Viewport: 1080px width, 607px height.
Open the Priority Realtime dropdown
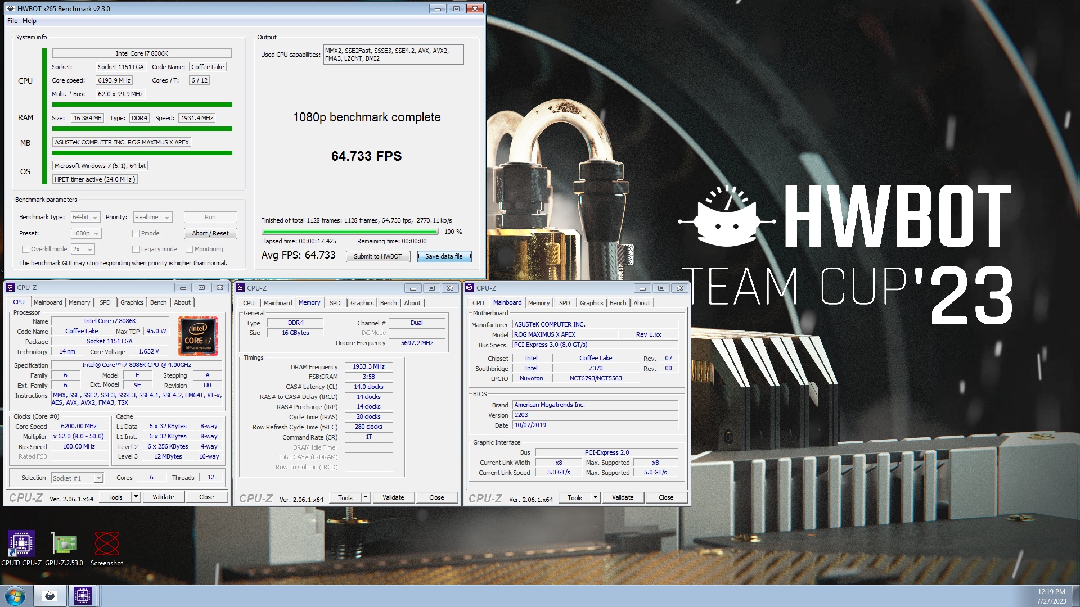point(152,217)
